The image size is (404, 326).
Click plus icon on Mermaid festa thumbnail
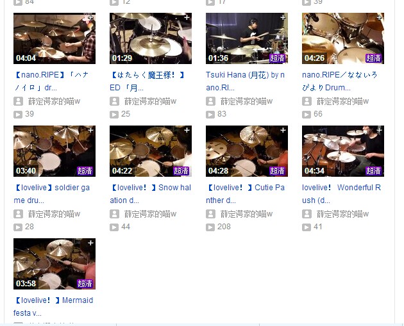90,243
